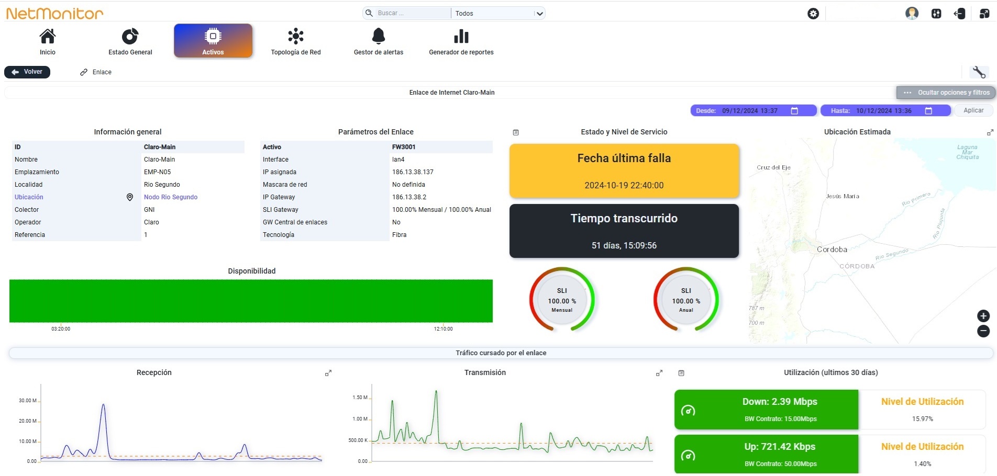Viewport: 997px width, 476px height.
Task: Open the Todos search filter dropdown
Action: pyautogui.click(x=498, y=14)
